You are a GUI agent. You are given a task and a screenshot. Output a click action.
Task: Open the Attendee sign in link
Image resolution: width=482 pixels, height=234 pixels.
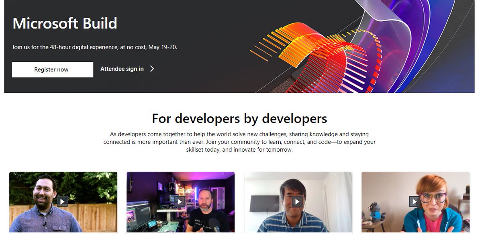coord(122,69)
